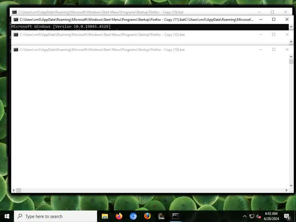
Task: Open the Firefox icon beside the Demo icon
Action: (x=147, y=216)
